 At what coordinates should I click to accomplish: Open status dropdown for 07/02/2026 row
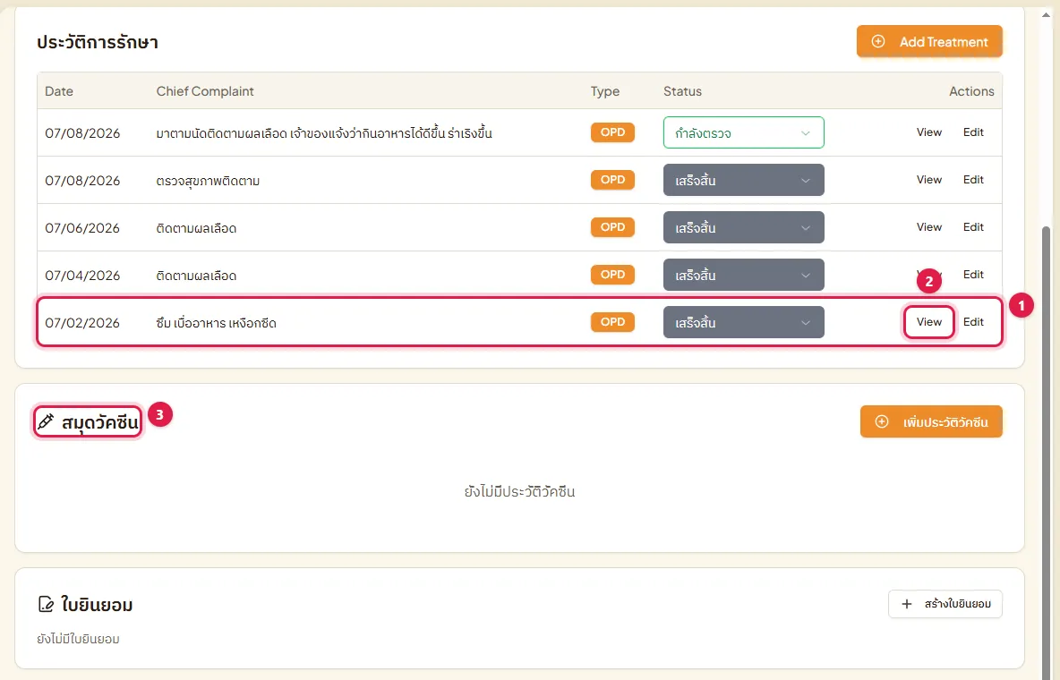[743, 322]
